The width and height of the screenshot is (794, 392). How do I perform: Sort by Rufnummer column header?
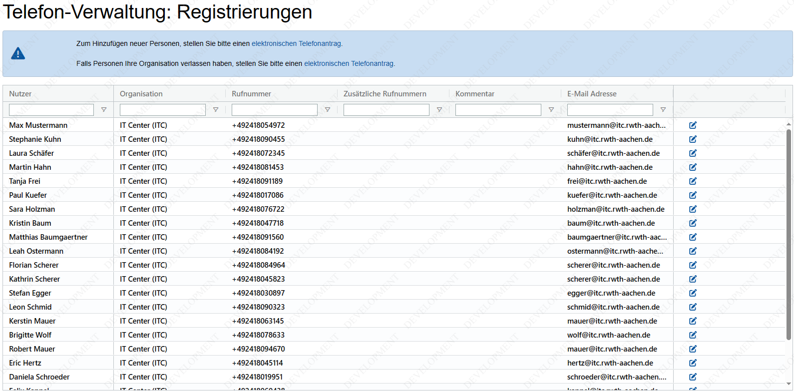[x=251, y=94]
